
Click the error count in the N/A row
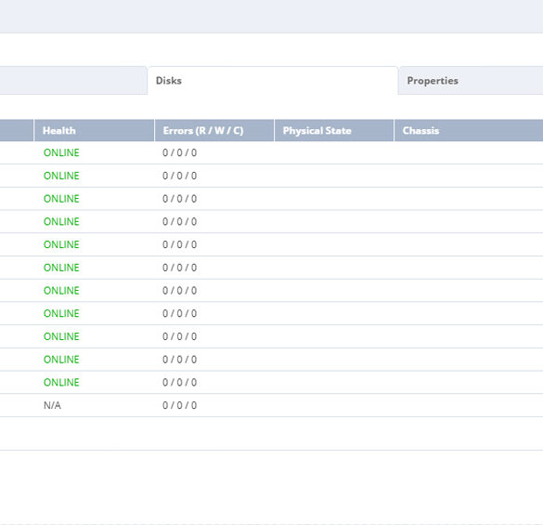pos(180,405)
